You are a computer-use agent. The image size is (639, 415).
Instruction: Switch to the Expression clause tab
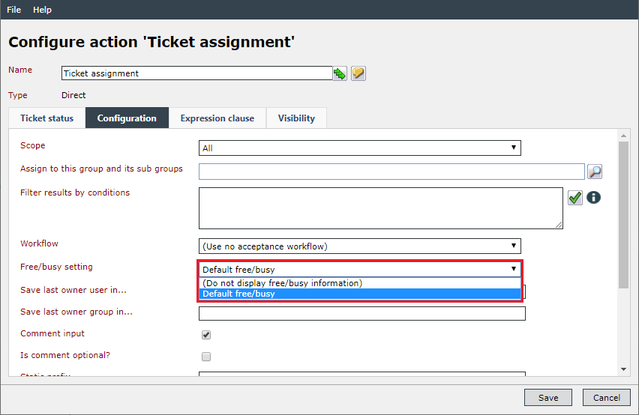tap(217, 118)
